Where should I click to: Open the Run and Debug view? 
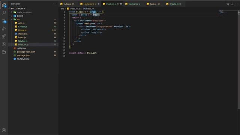(4, 28)
